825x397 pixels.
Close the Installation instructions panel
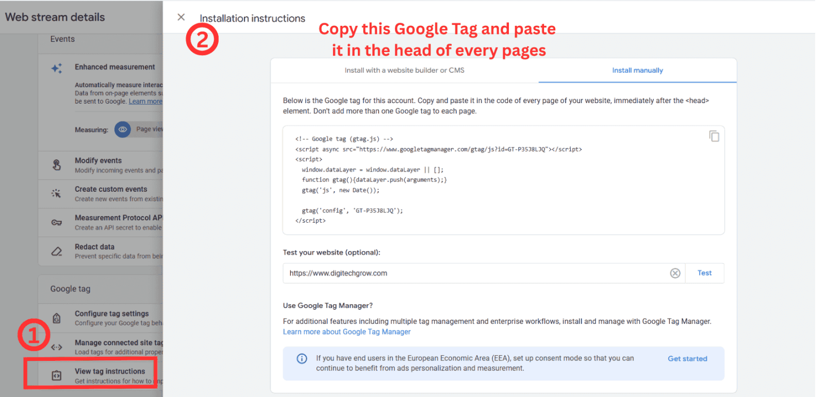(181, 17)
